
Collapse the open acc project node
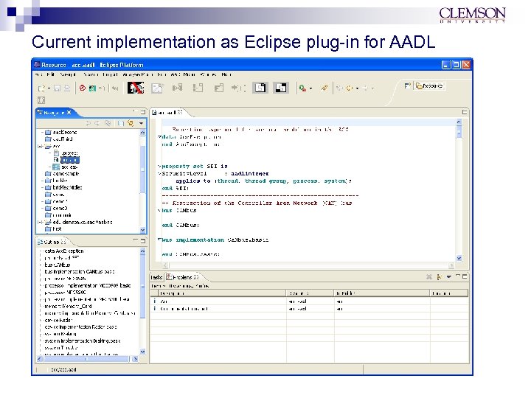pos(40,146)
